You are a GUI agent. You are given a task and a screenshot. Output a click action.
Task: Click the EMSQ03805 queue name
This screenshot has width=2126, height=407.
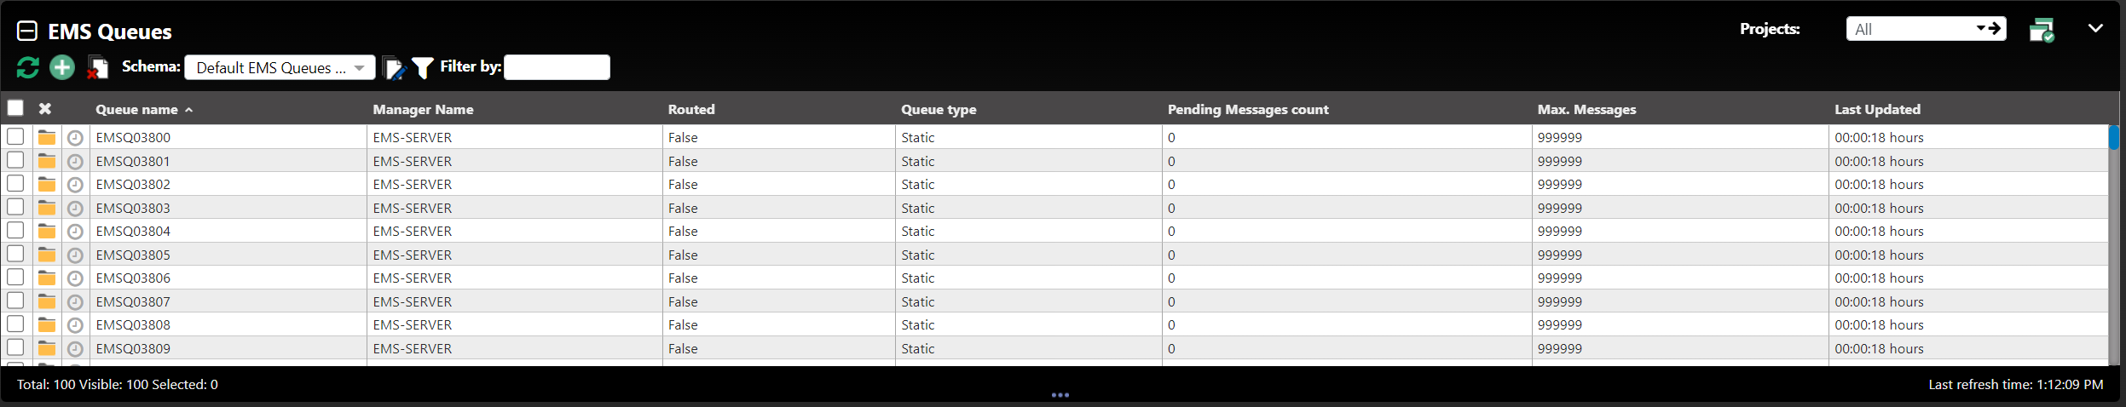[133, 255]
